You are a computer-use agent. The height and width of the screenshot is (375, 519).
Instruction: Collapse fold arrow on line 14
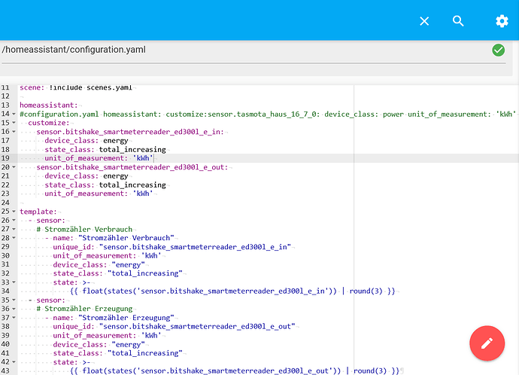point(14,114)
